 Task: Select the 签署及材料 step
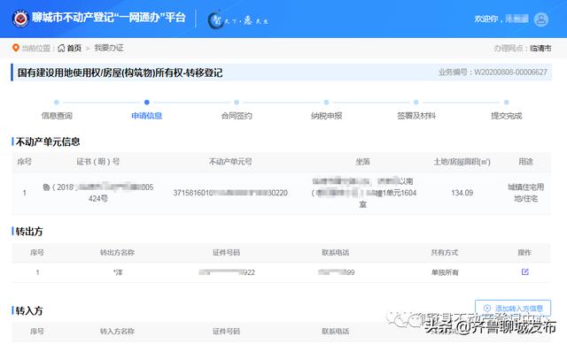(416, 116)
